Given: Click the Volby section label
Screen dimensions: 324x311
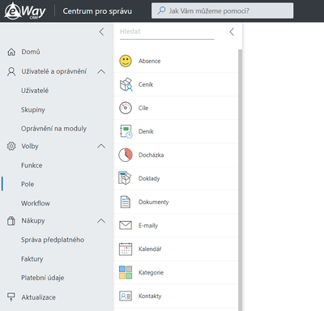Looking at the screenshot, I should (x=30, y=146).
